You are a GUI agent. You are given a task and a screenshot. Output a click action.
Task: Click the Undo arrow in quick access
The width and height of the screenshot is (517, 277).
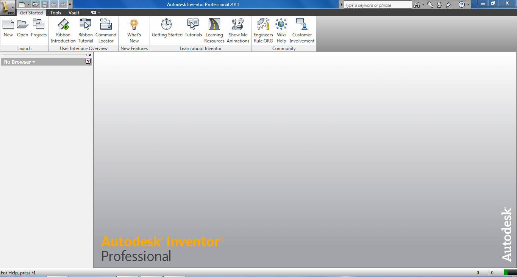point(54,5)
